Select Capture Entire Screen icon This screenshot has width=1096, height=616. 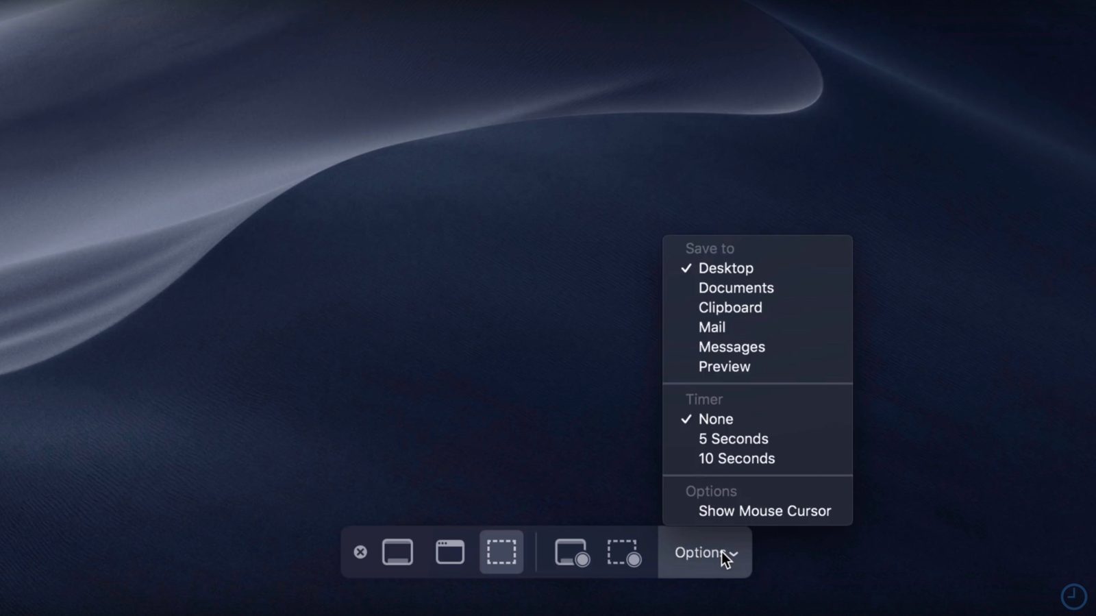click(x=397, y=552)
